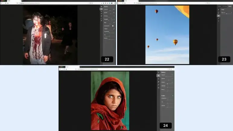Image resolution: width=233 pixels, height=131 pixels.
Task: Click home icon in balloons browser window
Action: click(125, 3)
